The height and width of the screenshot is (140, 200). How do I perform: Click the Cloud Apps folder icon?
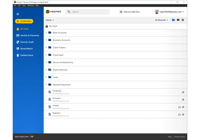(50, 55)
